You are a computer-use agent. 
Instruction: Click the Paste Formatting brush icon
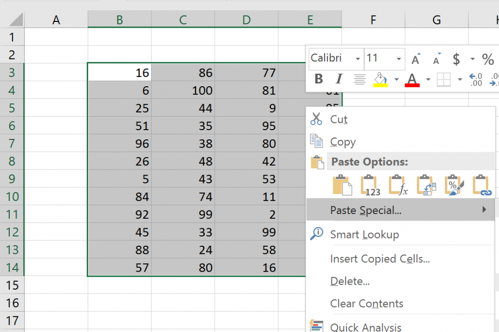[x=454, y=185]
